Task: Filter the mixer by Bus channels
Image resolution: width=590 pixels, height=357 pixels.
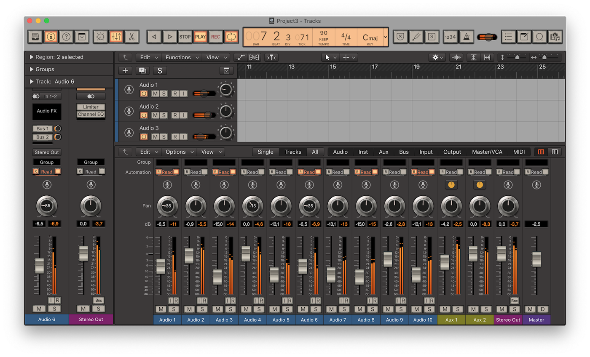Action: click(404, 152)
